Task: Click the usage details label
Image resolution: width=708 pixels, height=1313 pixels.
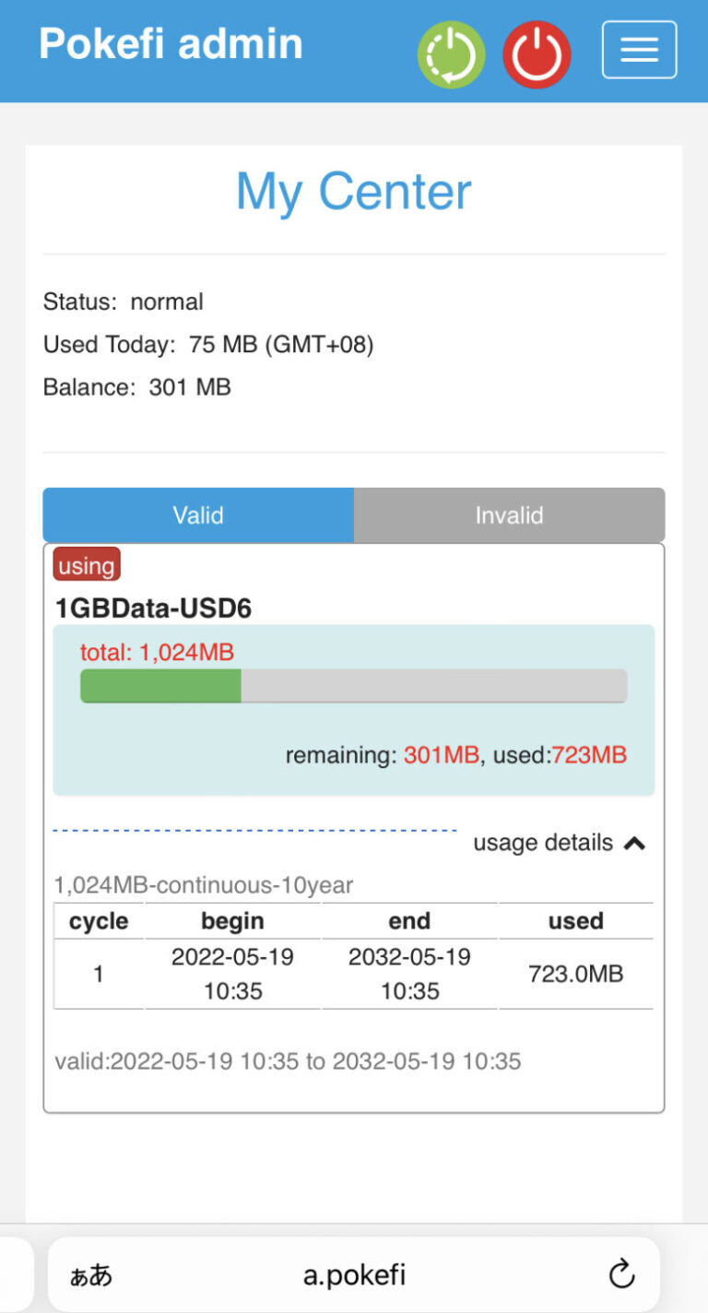Action: click(x=542, y=843)
